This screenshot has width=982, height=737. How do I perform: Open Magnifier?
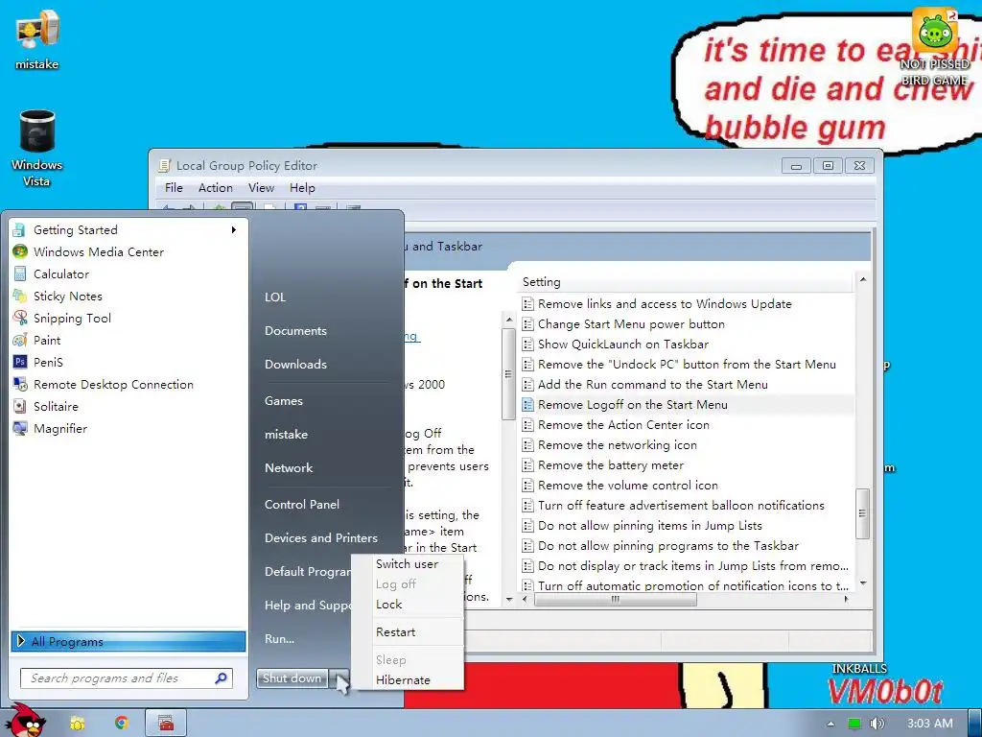pyautogui.click(x=127, y=429)
